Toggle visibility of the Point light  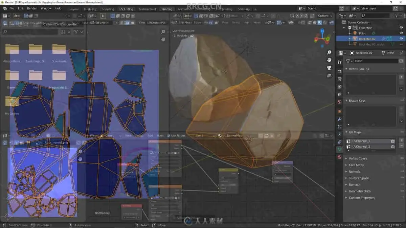click(401, 33)
